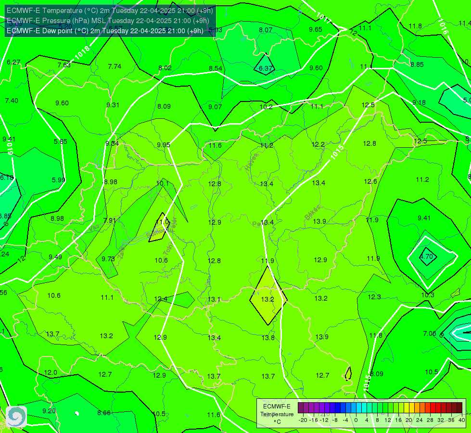The width and height of the screenshot is (471, 433).
Task: Click the 8.54 temperature value
Action: coord(216,68)
